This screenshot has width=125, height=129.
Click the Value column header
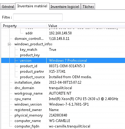[86, 26]
